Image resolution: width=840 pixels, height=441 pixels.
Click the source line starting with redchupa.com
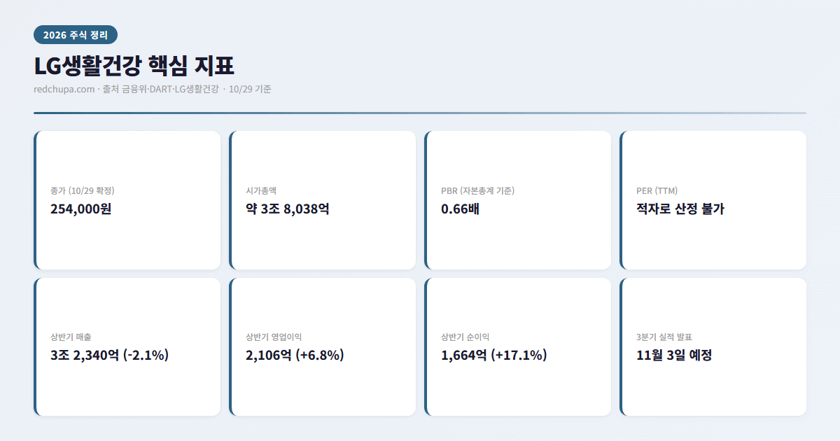coord(153,89)
